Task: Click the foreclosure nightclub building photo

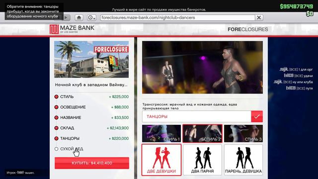Action: click(91, 60)
